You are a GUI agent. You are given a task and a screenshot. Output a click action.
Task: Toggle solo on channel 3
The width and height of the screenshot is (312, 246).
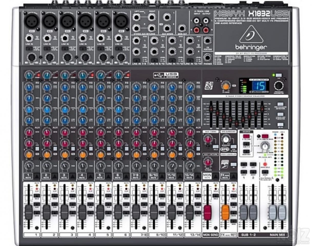click(x=72, y=196)
